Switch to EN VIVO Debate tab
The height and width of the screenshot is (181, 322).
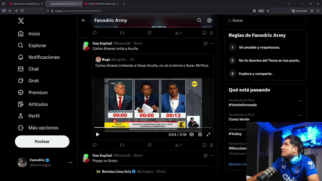pyautogui.click(x=102, y=4)
